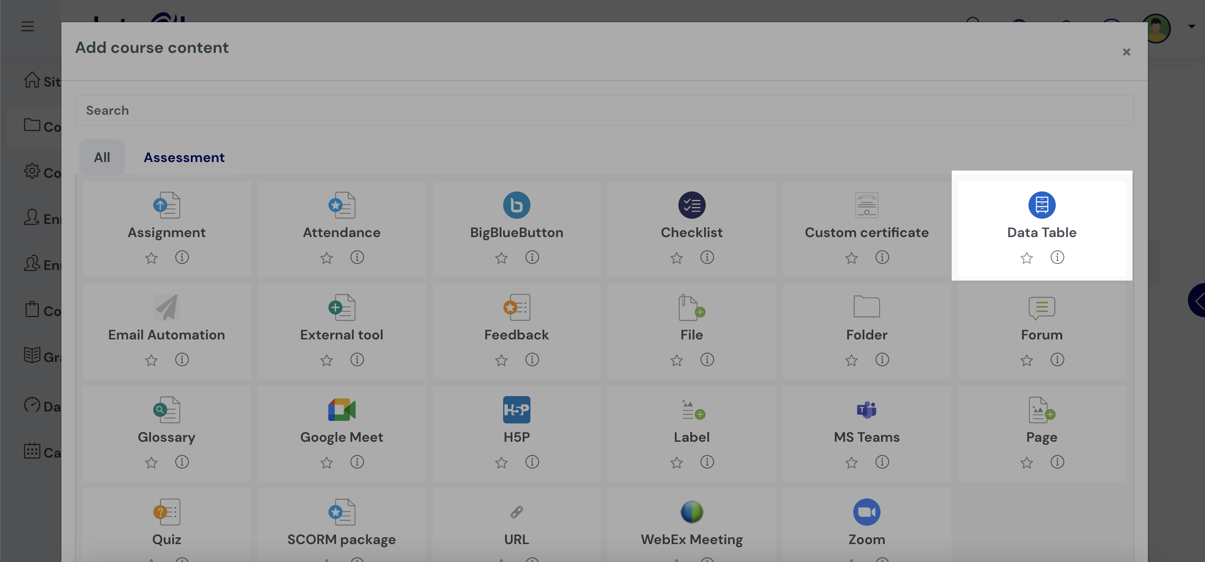The image size is (1205, 562).
Task: Click the SCORM package label
Action: [x=342, y=539]
